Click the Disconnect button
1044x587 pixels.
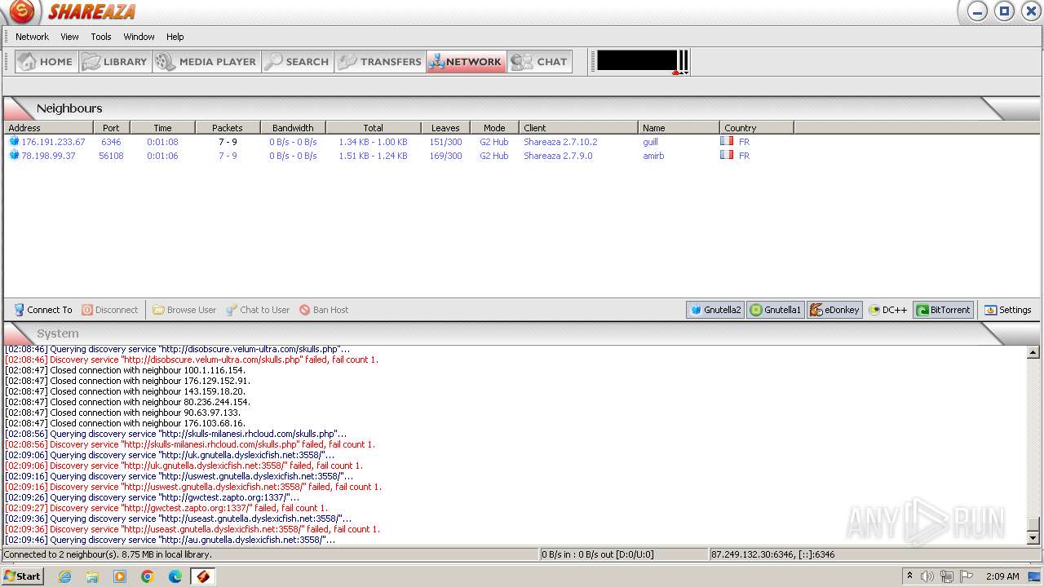(x=110, y=310)
